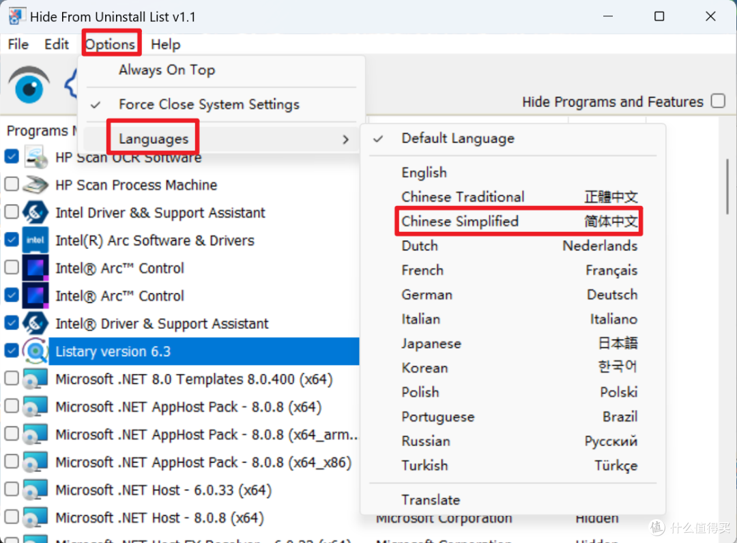Open the Help menu
Screen dimensions: 737x543
click(165, 44)
